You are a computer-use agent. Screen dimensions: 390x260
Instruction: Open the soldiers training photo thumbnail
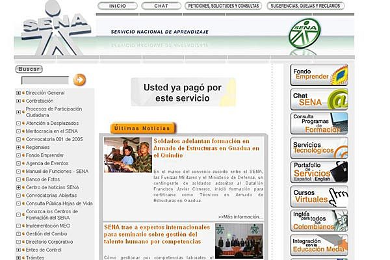point(128,155)
